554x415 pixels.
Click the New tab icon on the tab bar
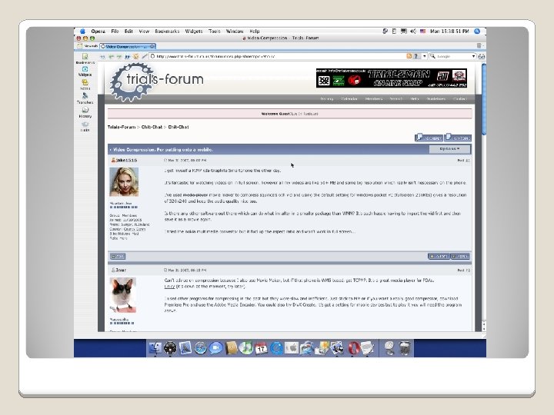click(80, 46)
